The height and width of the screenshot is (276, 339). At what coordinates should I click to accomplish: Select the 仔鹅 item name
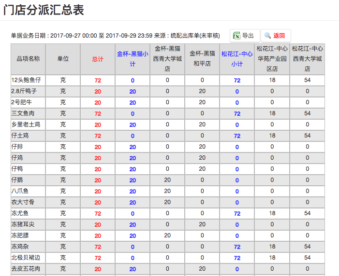click(x=17, y=180)
